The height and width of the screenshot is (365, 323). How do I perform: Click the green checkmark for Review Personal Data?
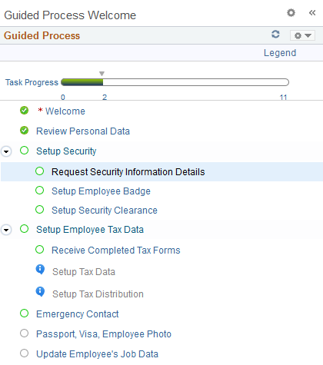(x=24, y=130)
